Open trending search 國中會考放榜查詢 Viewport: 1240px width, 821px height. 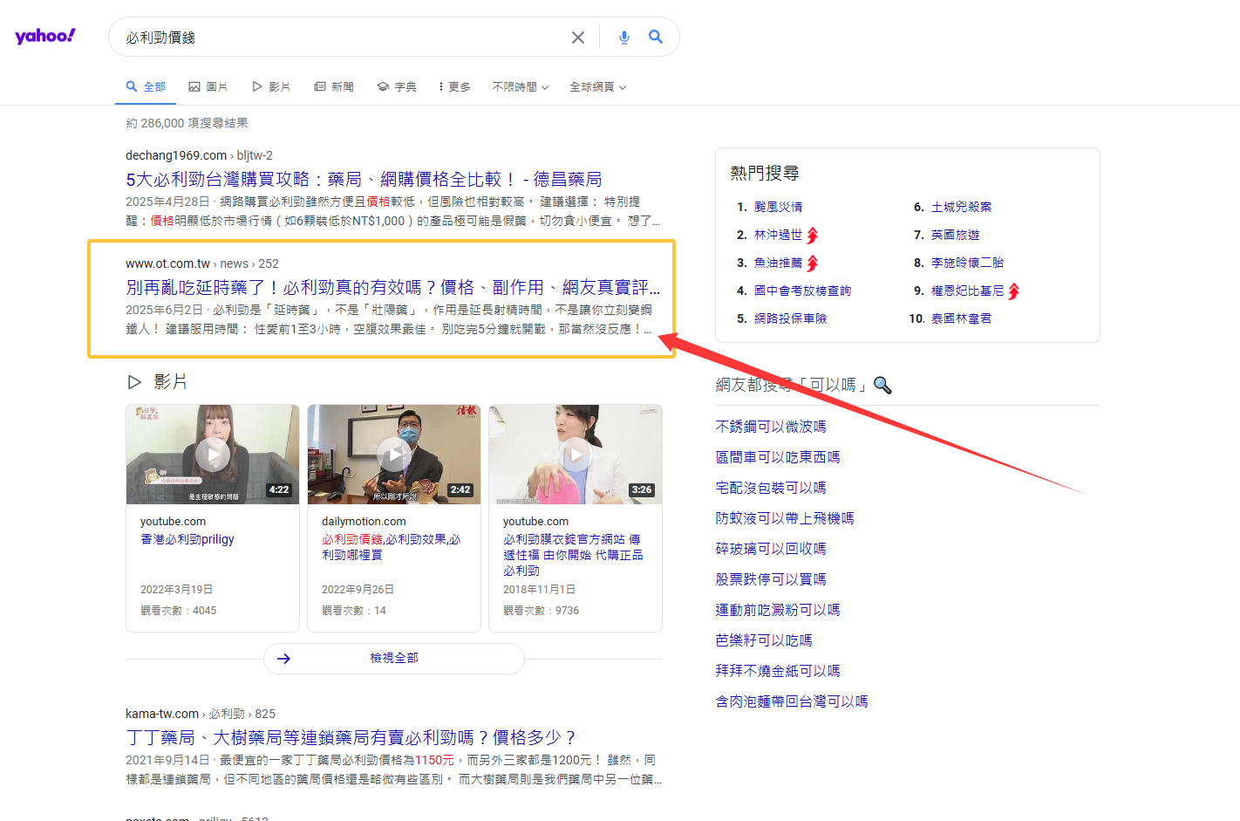point(802,291)
